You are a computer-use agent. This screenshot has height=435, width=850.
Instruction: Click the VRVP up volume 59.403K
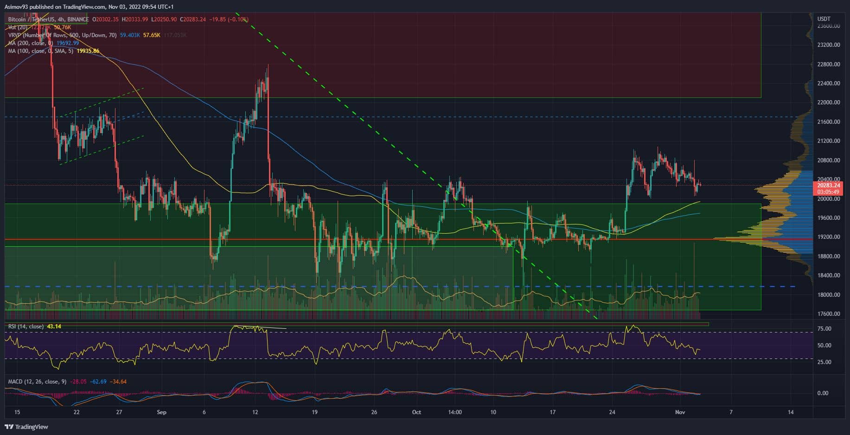(130, 35)
